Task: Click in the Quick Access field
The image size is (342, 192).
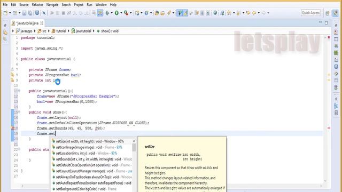Action: click(x=310, y=13)
